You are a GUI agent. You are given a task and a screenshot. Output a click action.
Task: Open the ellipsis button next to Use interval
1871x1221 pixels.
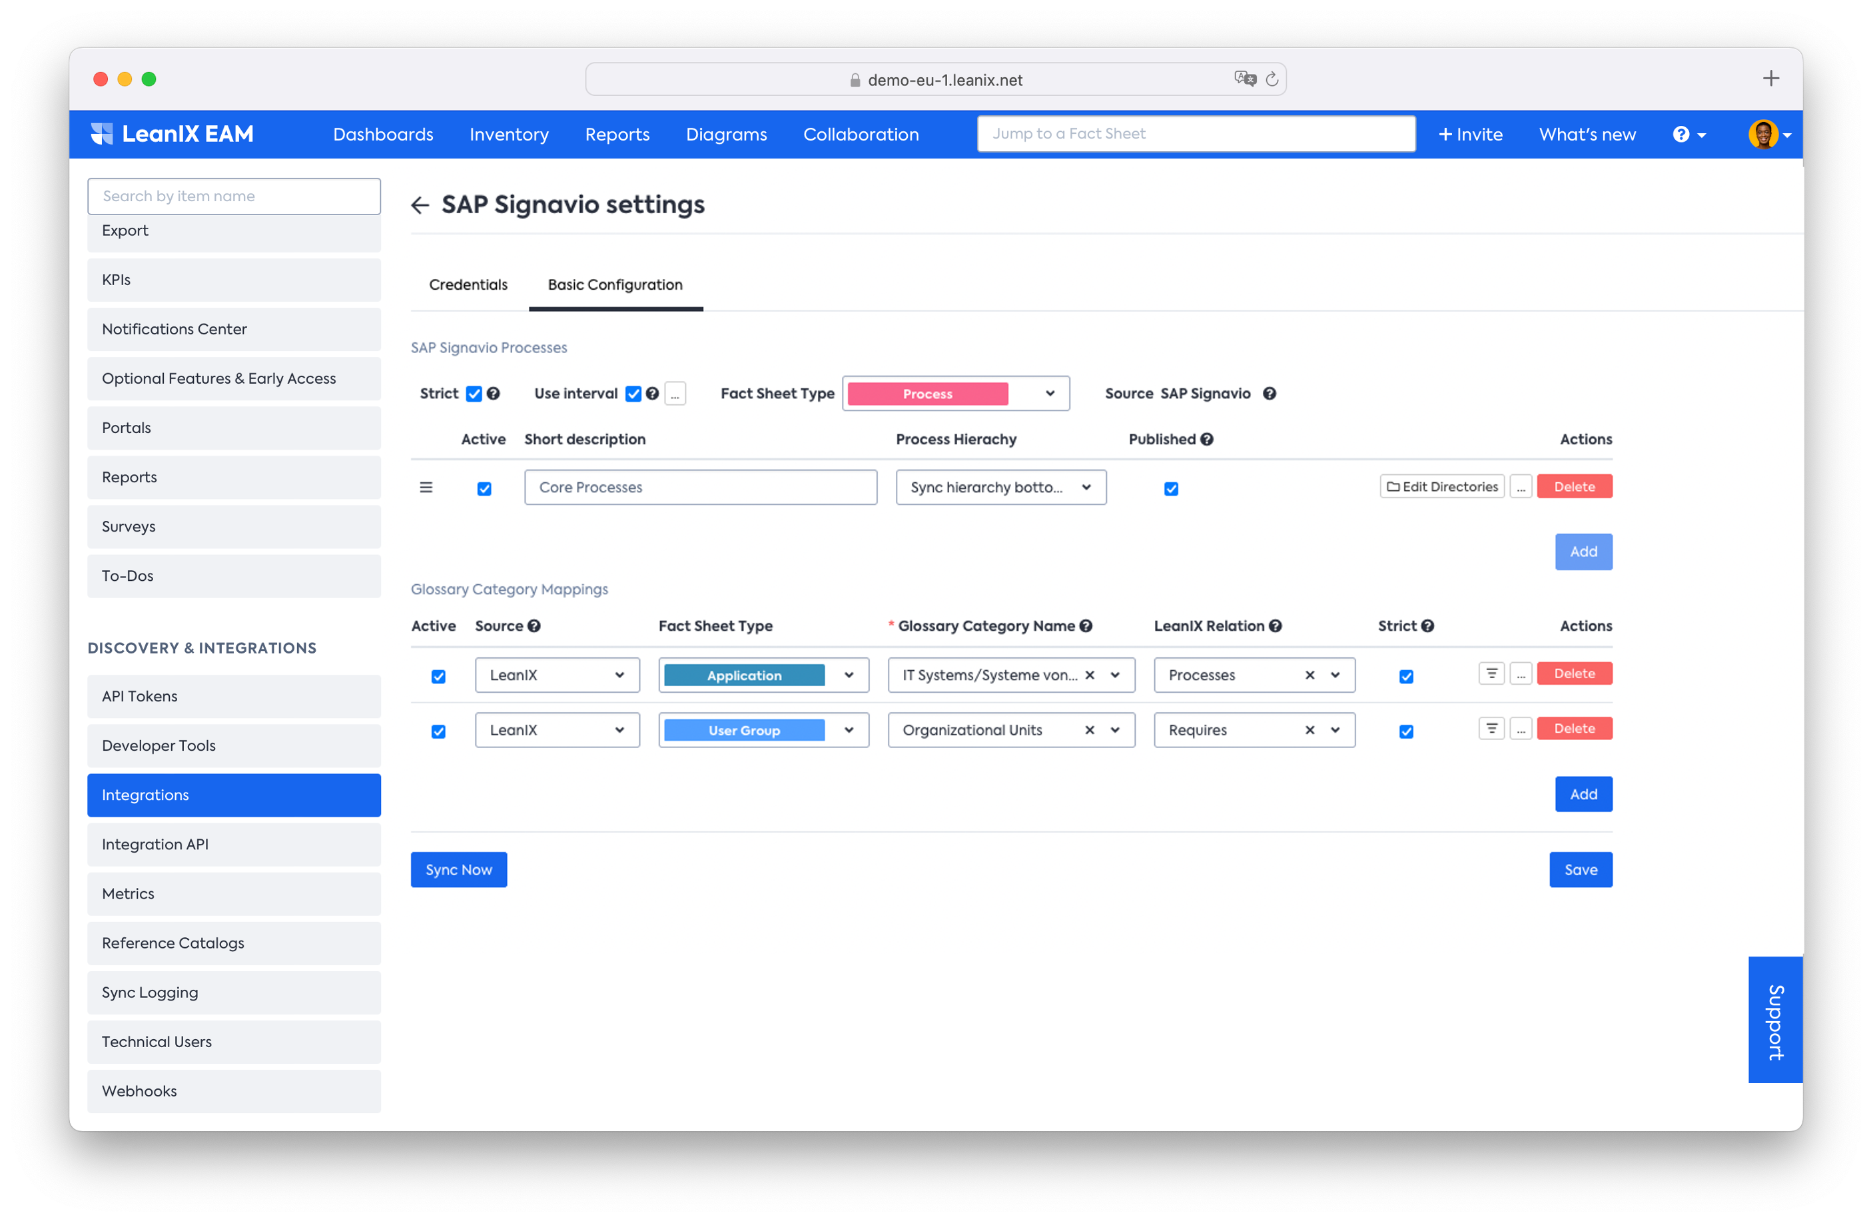click(675, 393)
